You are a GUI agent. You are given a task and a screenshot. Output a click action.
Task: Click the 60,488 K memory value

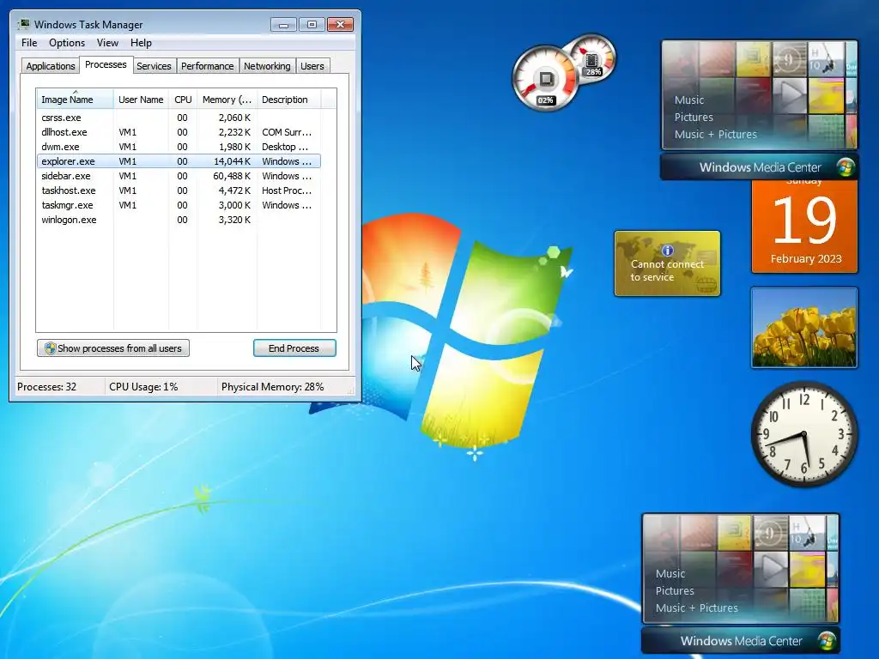point(232,176)
